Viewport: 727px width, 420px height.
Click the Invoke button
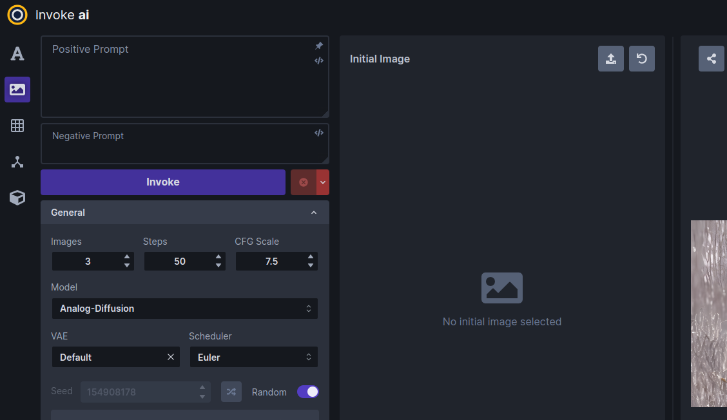point(162,182)
